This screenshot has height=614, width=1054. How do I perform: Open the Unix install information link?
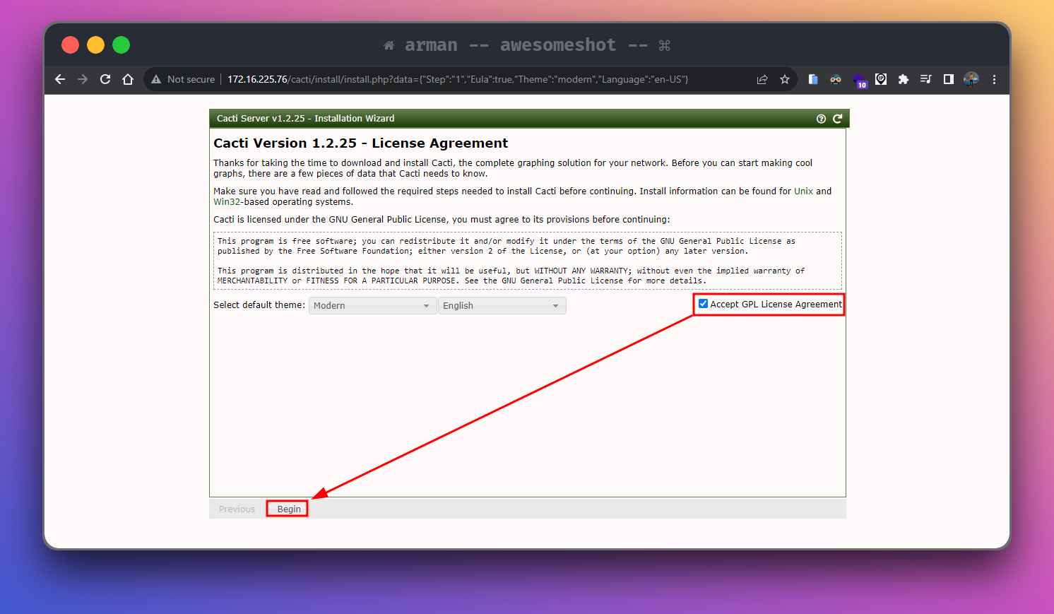(803, 191)
